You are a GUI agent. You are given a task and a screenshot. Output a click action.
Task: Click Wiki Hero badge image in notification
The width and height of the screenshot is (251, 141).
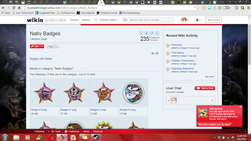pos(203,112)
